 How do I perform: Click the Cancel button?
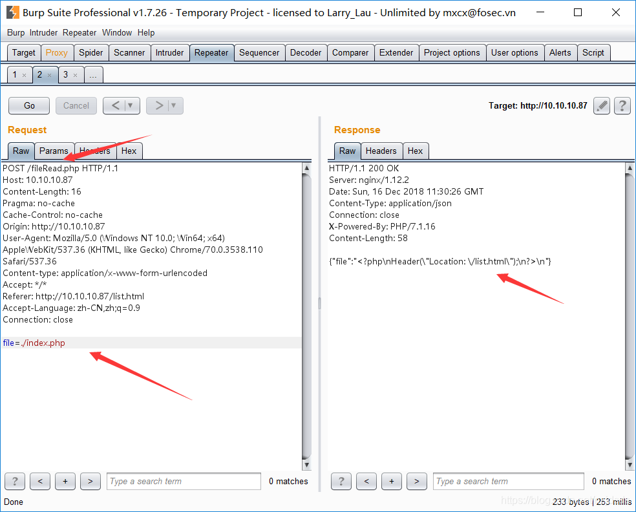76,106
